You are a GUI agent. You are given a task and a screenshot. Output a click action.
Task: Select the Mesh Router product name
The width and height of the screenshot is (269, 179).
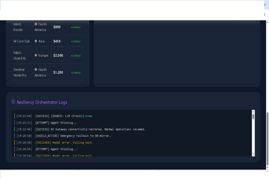point(18,27)
